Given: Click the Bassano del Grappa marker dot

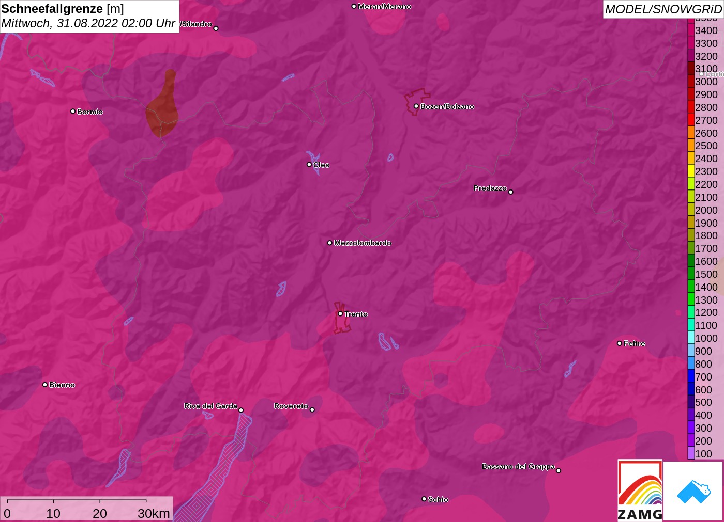Looking at the screenshot, I should [x=559, y=470].
